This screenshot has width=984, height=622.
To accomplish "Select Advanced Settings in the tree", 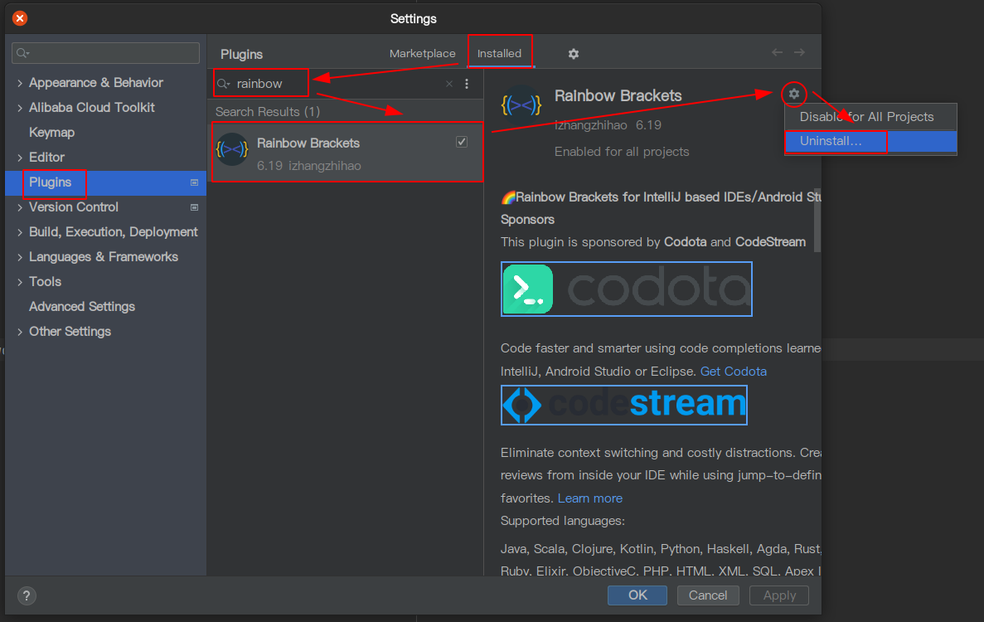I will click(81, 307).
